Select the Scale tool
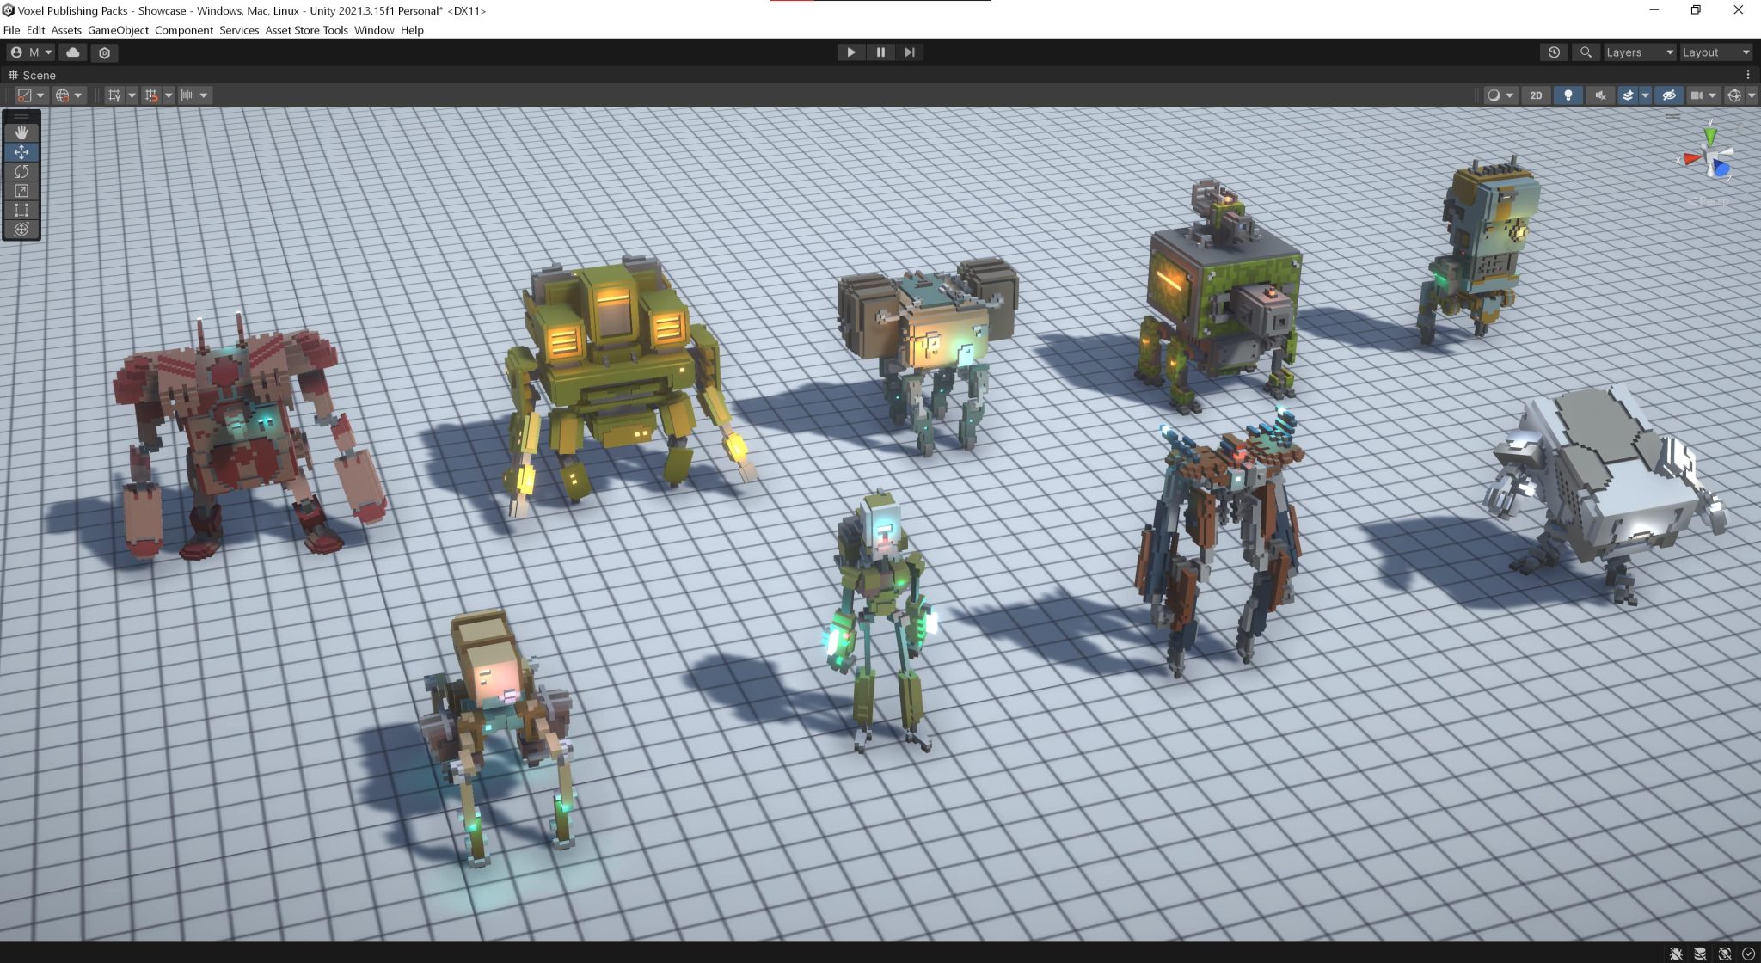Image resolution: width=1761 pixels, height=963 pixels. click(21, 191)
